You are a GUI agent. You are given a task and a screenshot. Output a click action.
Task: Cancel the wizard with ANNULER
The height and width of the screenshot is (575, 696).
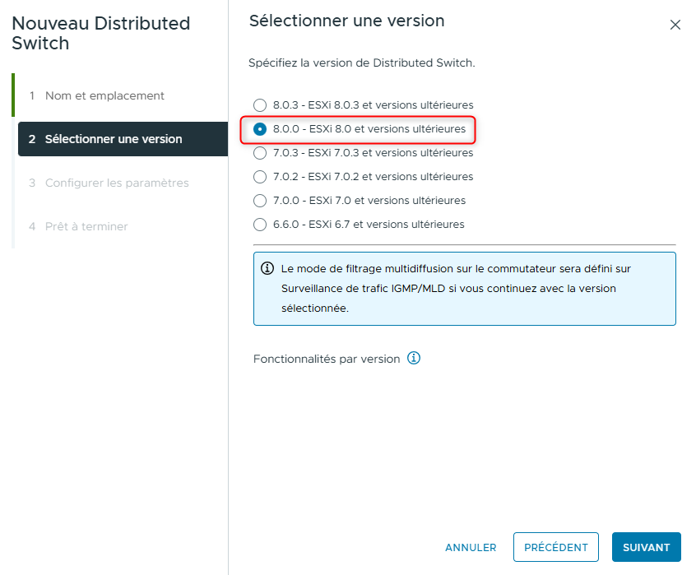pyautogui.click(x=470, y=547)
